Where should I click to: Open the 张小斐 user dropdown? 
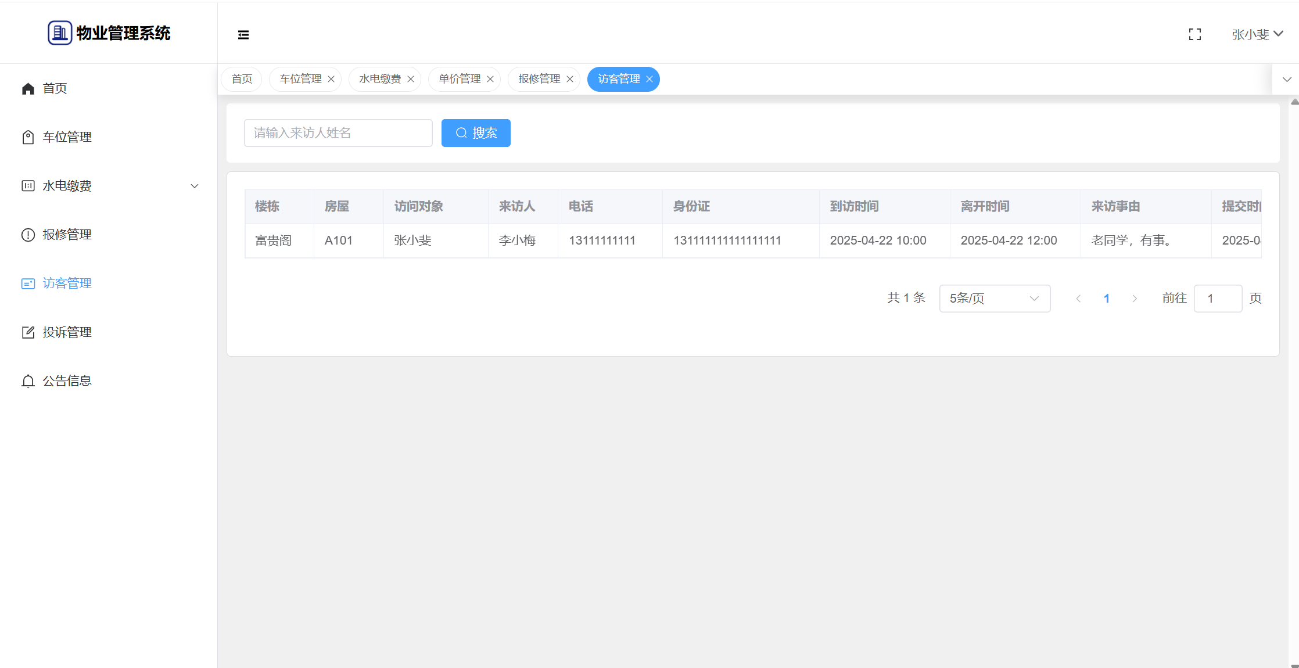pos(1257,35)
